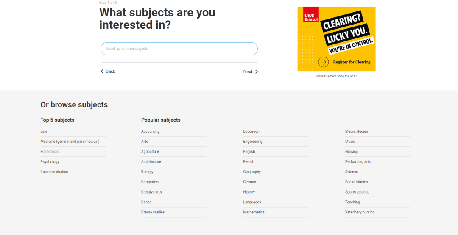
Task: Click the circled arrow in Clearing ad
Action: [x=323, y=62]
